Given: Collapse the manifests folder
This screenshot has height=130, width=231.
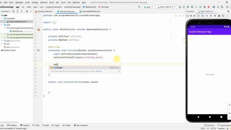Looking at the screenshot, I should (x=2, y=18).
